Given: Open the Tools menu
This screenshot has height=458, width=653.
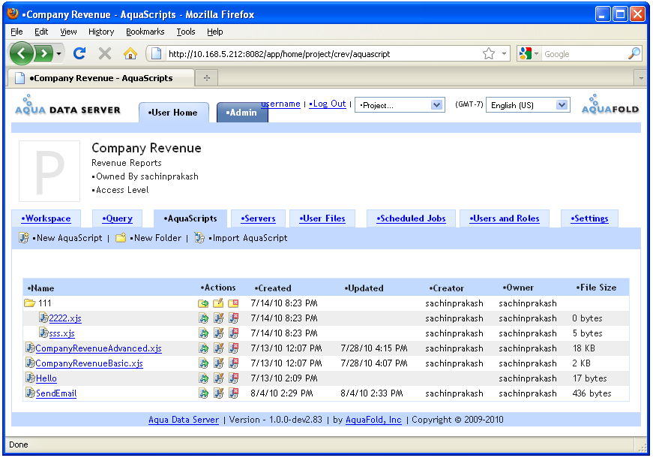Looking at the screenshot, I should click(186, 32).
